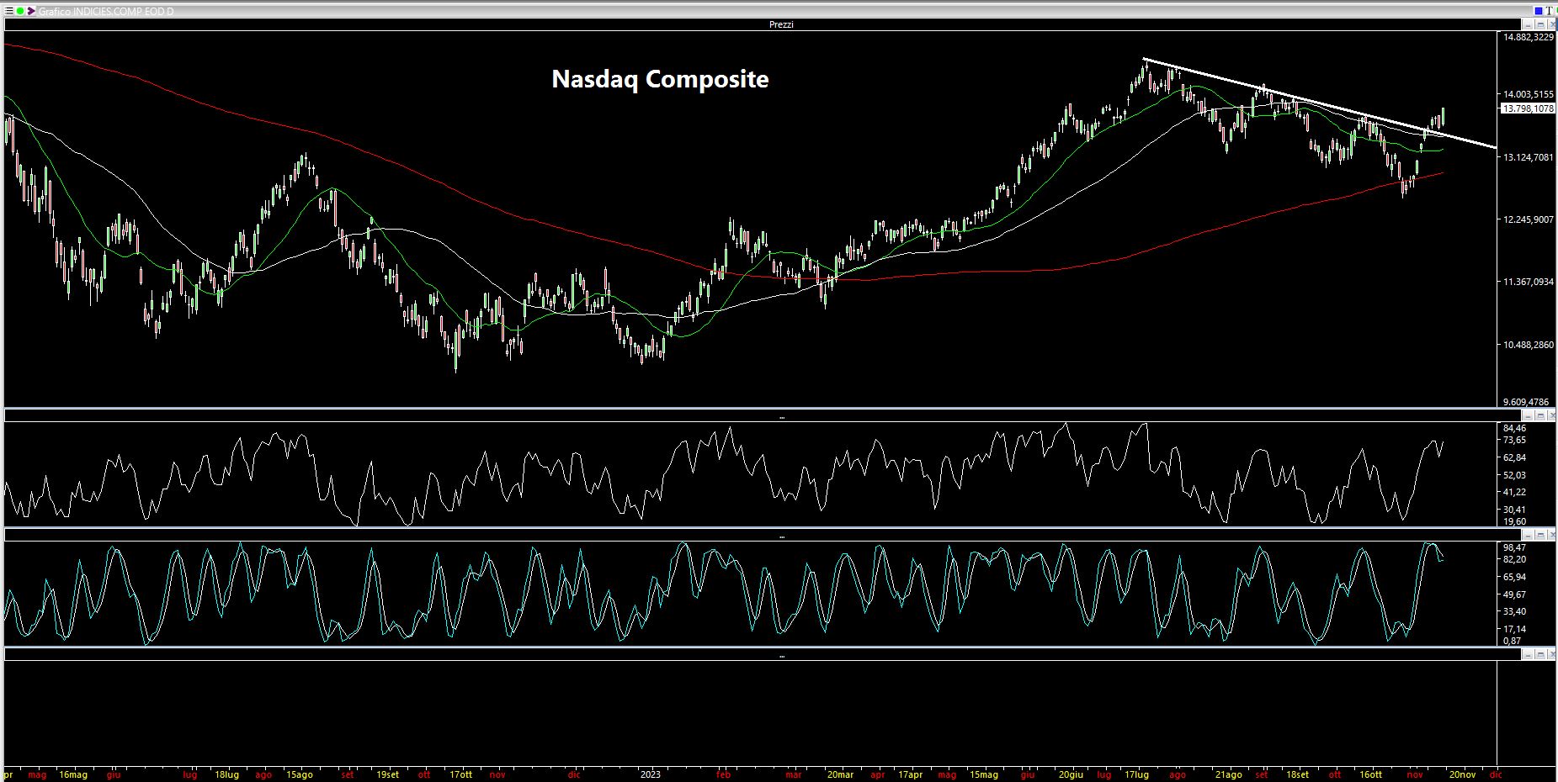Click the 49,67 stochastic scale value

point(1514,594)
